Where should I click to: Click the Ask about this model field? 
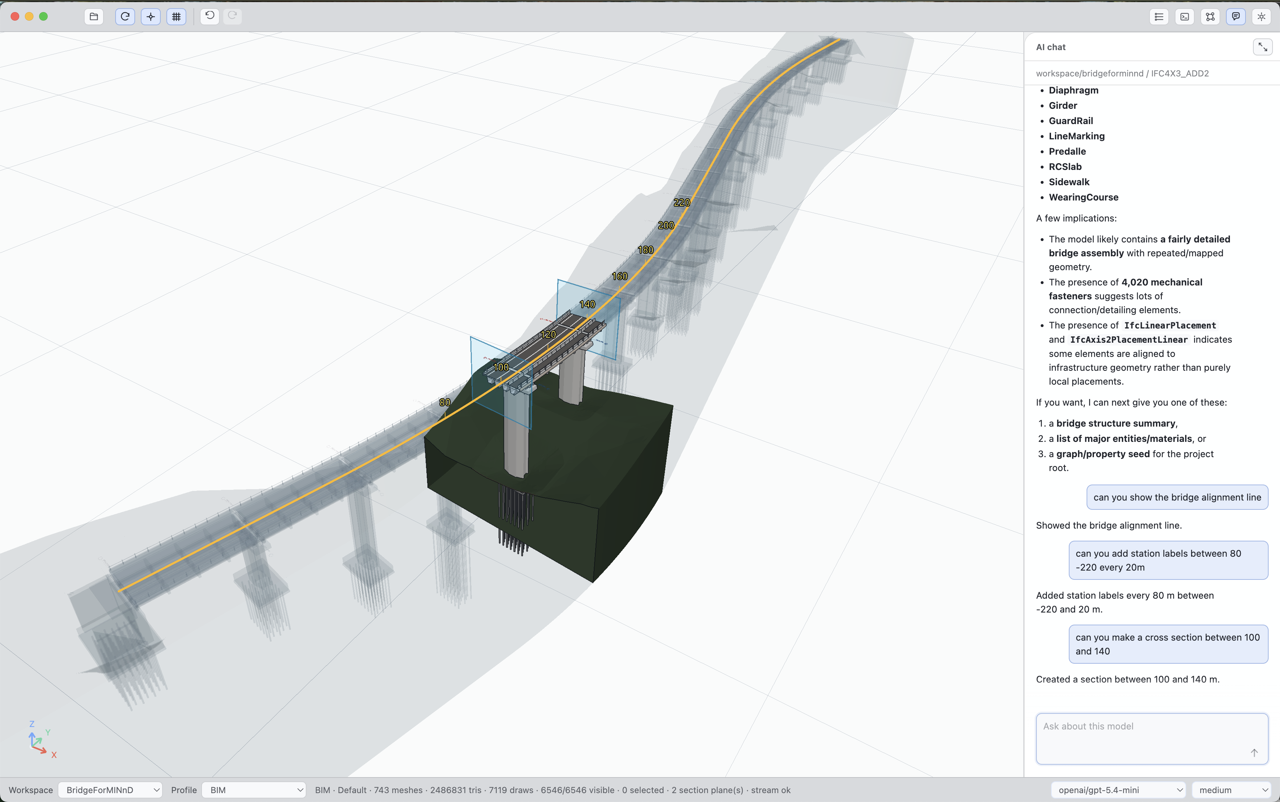(x=1152, y=738)
